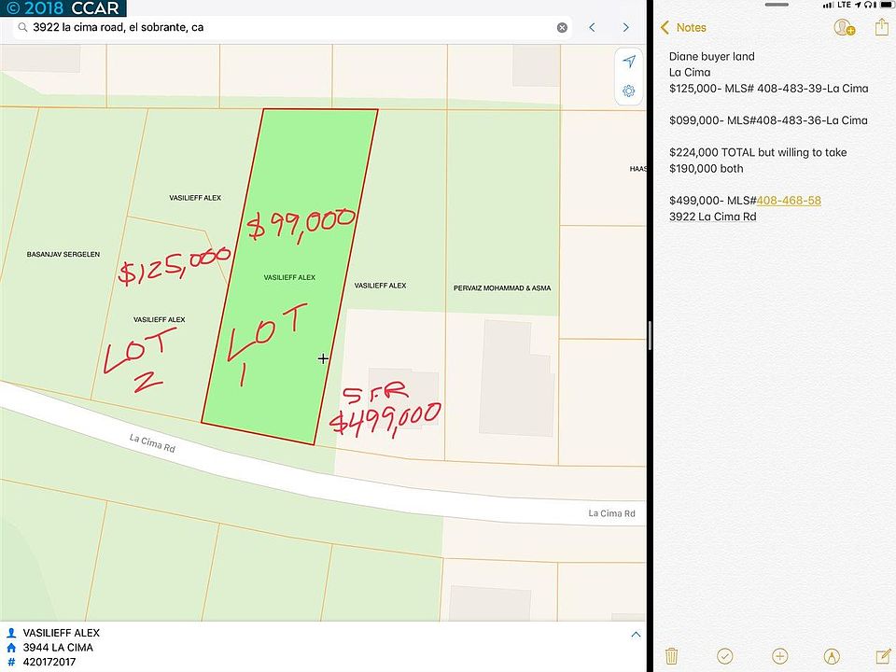Center map on current location arrow

click(629, 62)
